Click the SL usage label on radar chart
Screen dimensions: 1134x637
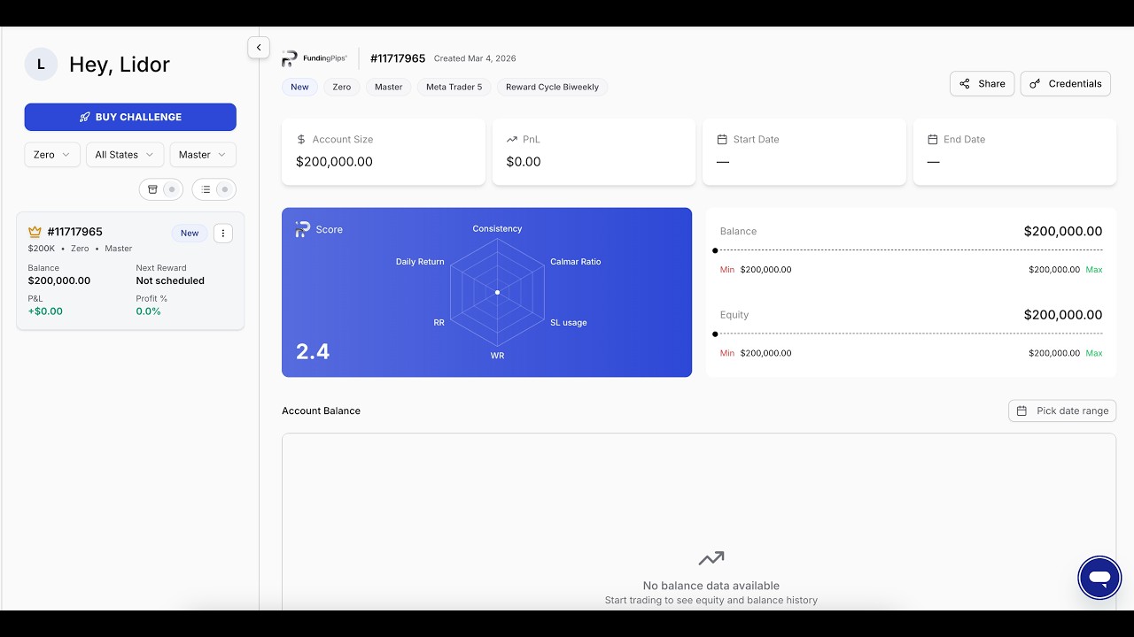point(569,323)
